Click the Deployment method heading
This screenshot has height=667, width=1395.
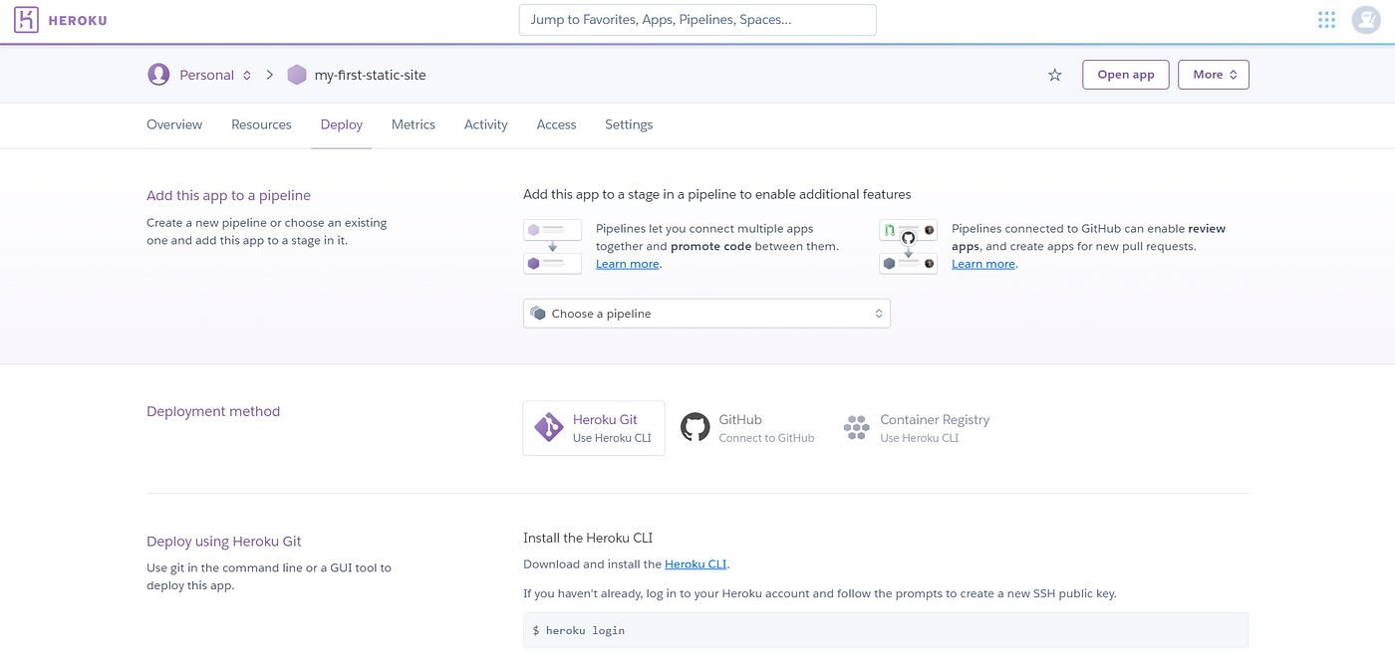click(213, 411)
